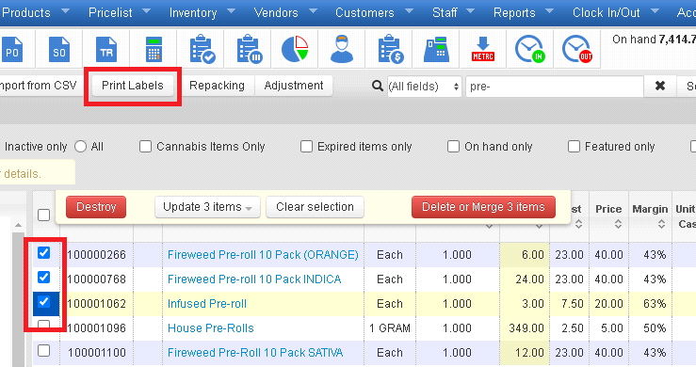Open the Infused Pre-roll link

tap(207, 304)
